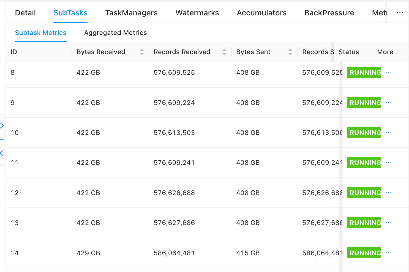
Task: Select the 415 GB Bytes Sent value
Action: click(x=248, y=253)
